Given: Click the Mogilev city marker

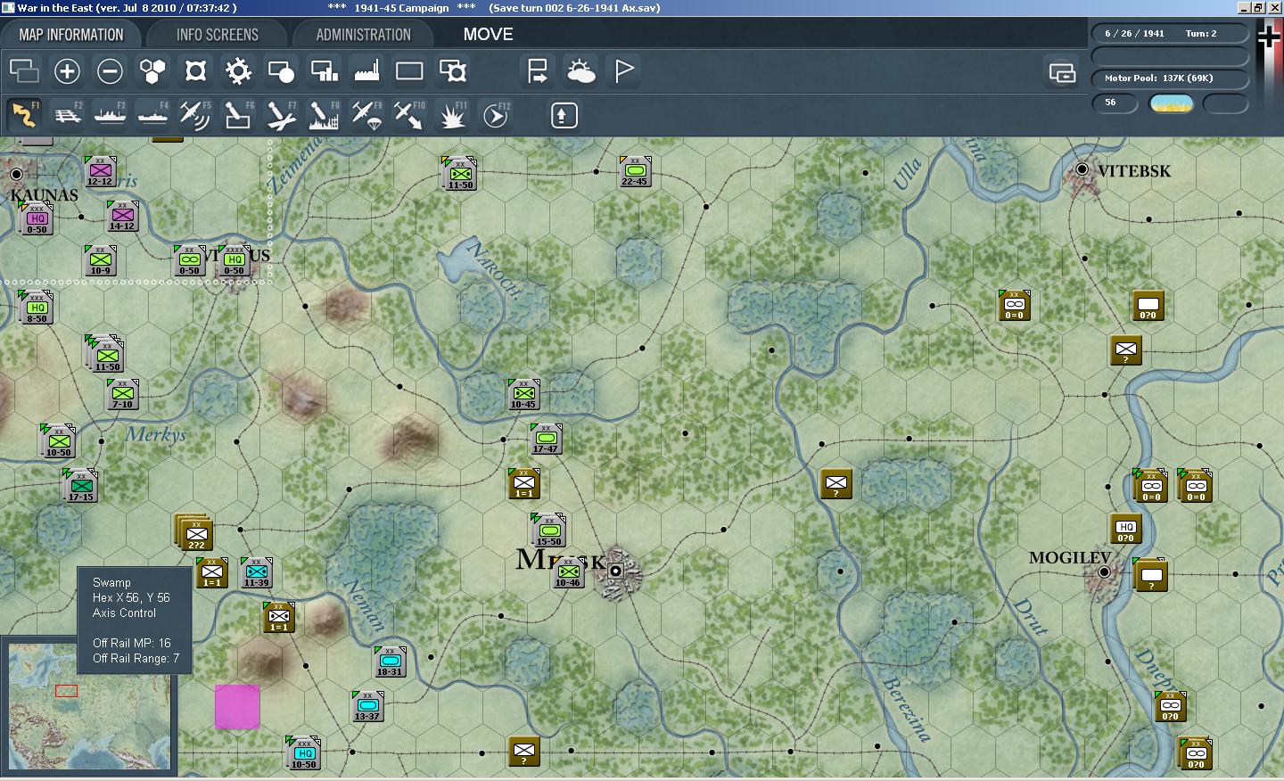Looking at the screenshot, I should [x=1105, y=571].
